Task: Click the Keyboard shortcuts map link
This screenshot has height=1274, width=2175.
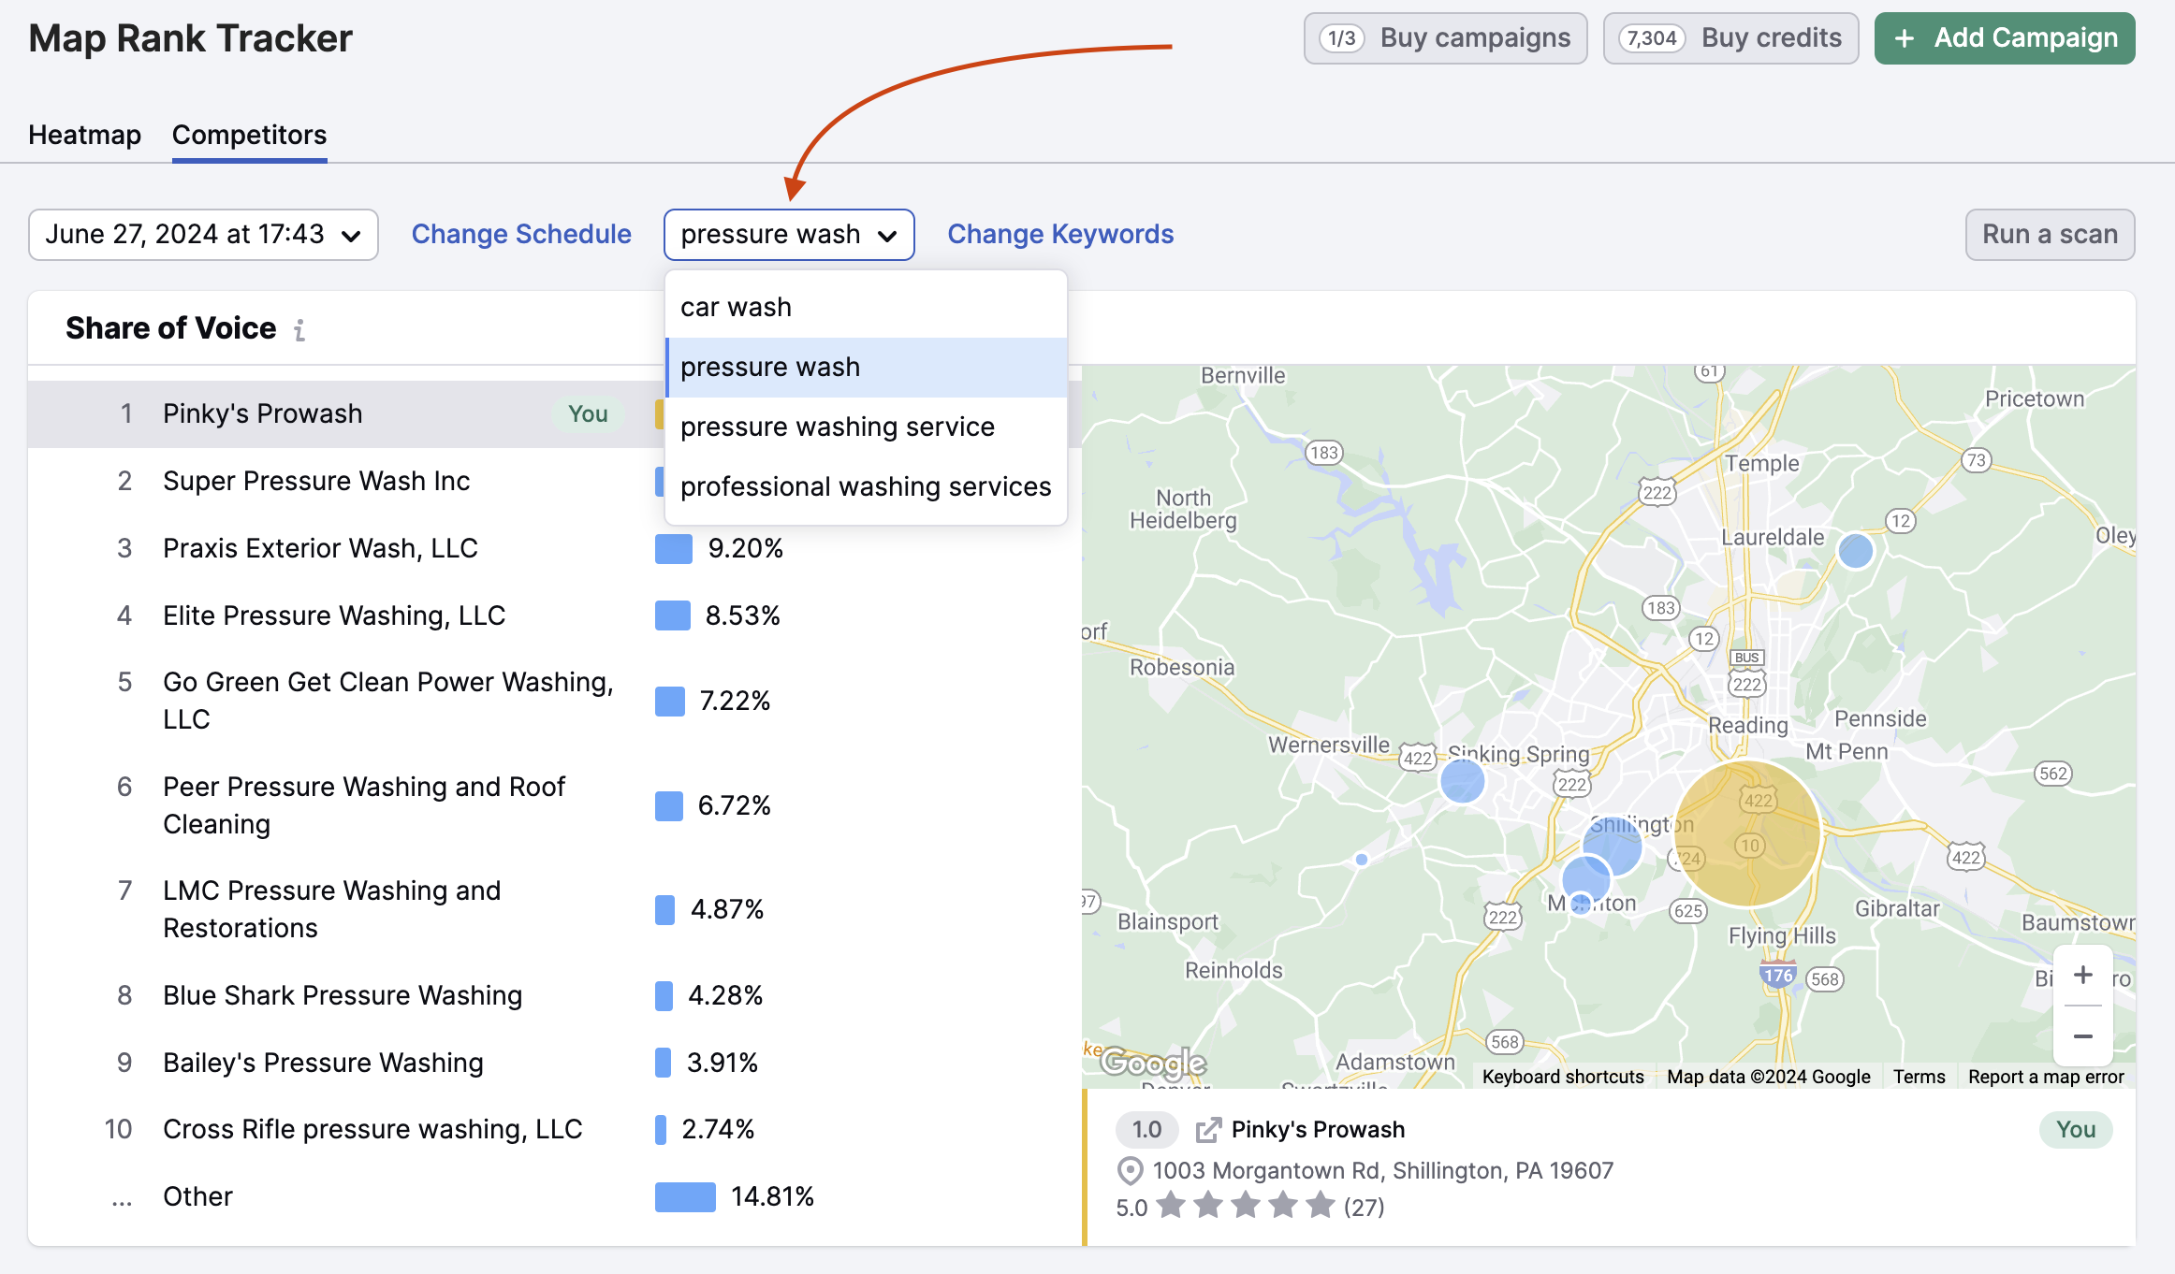Action: (x=1563, y=1077)
